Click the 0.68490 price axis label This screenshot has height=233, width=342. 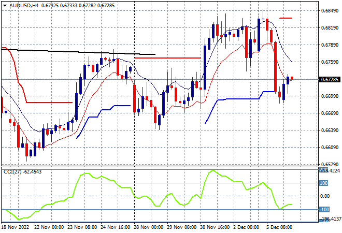click(330, 11)
